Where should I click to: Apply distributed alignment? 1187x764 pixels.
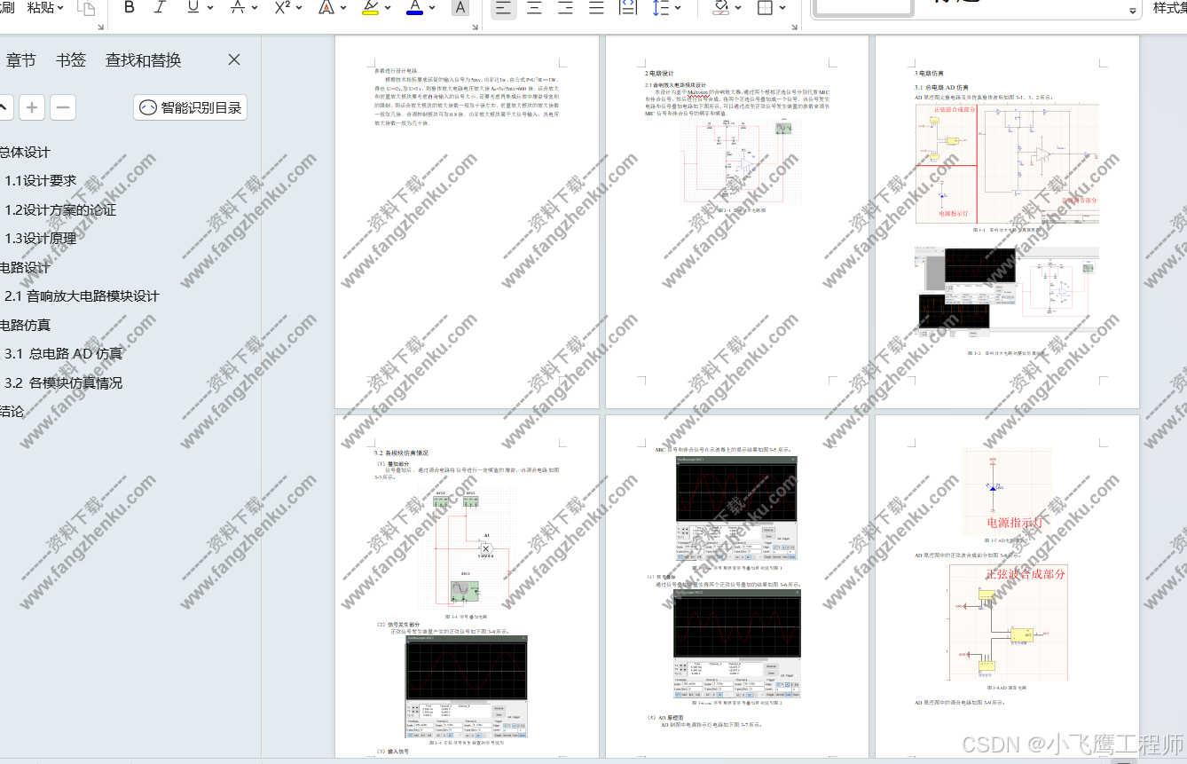click(x=628, y=8)
